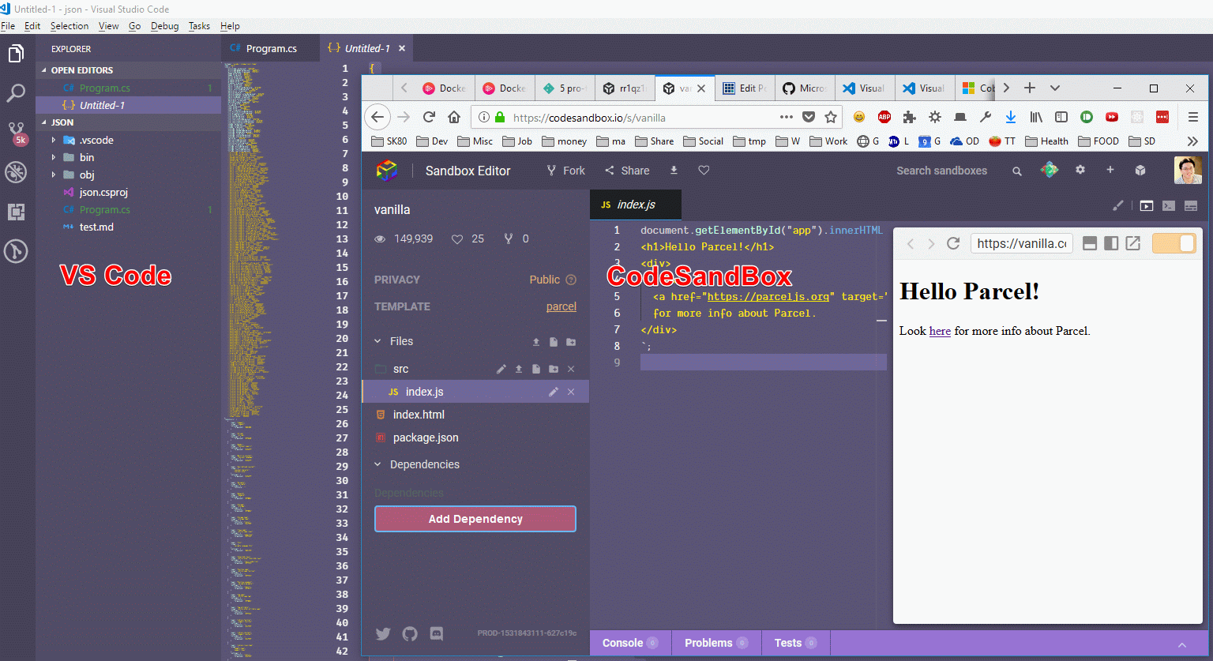Refresh the sandbox preview pane
This screenshot has width=1213, height=661.
point(953,243)
